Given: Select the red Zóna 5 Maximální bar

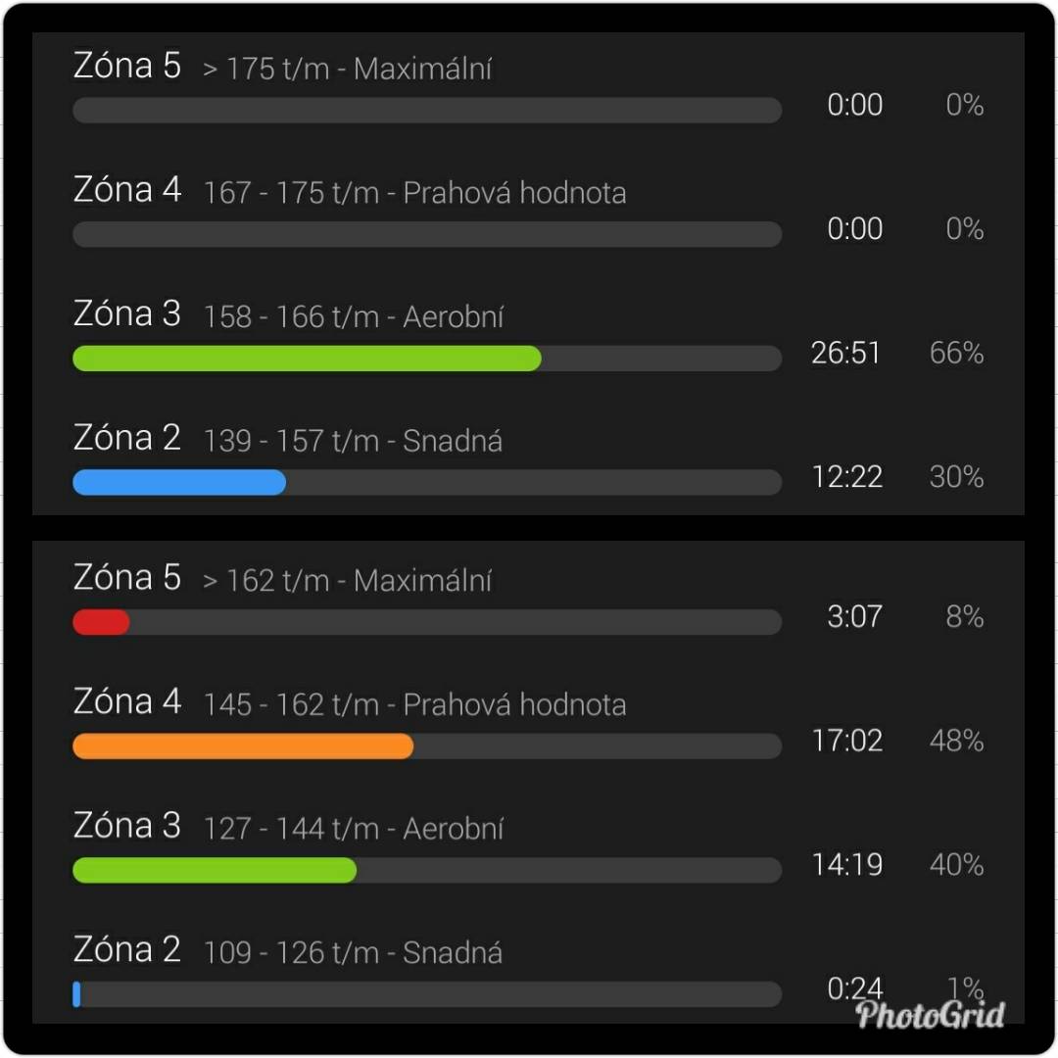Looking at the screenshot, I should (101, 622).
